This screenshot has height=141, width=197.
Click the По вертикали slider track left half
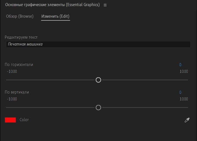tap(50, 108)
